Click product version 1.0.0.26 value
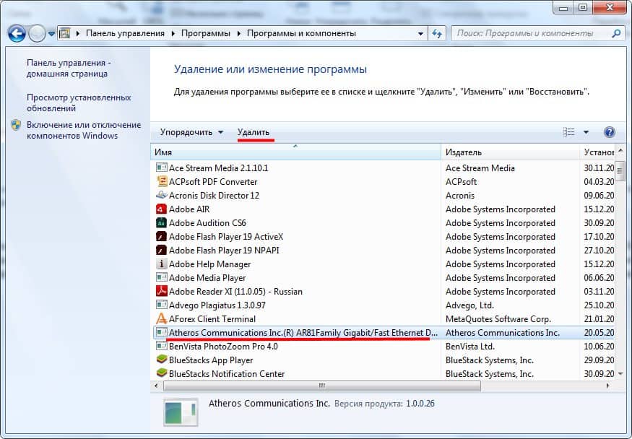This screenshot has height=439, width=632. click(x=420, y=404)
